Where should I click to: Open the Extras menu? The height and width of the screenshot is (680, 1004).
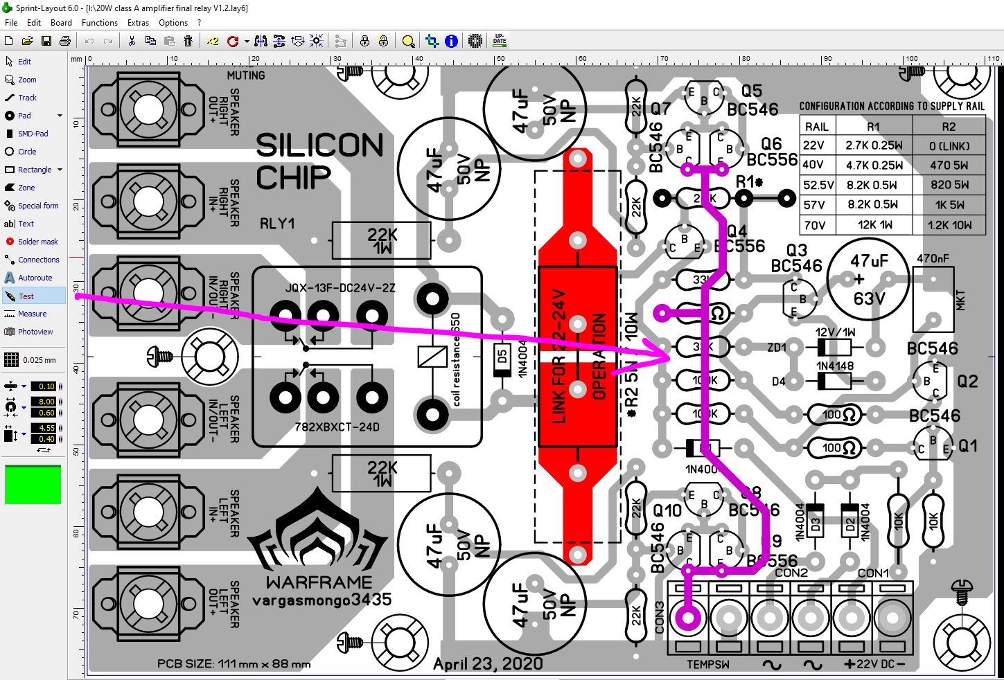coord(138,22)
